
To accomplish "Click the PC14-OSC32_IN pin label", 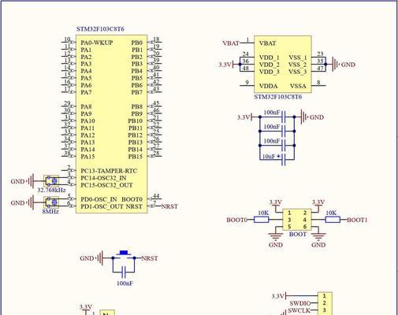I will 103,178.
